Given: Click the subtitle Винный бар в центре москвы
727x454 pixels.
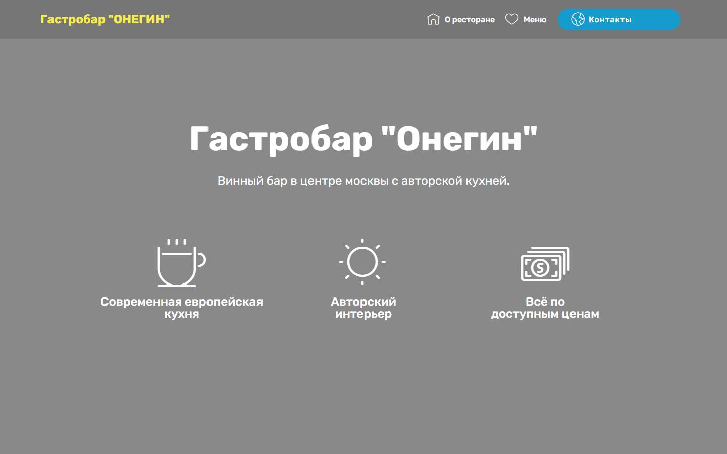Looking at the screenshot, I should pyautogui.click(x=363, y=181).
